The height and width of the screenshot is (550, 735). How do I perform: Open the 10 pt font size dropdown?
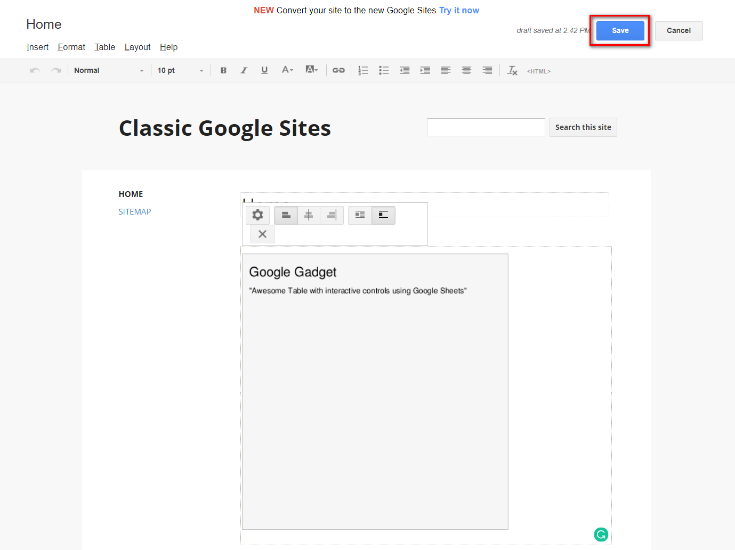(180, 70)
